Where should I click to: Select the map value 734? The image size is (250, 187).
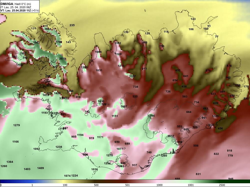(x=196, y=102)
